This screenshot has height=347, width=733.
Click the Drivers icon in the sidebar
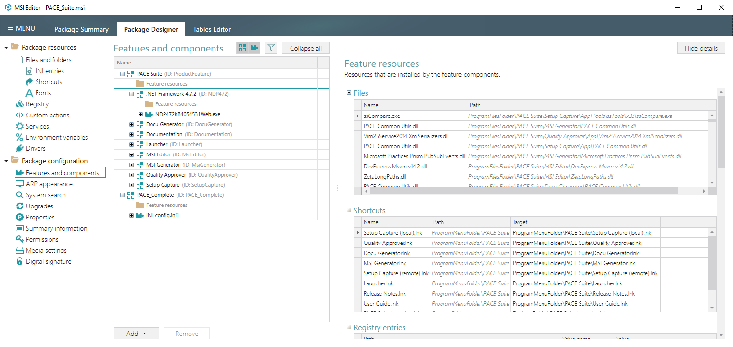(x=20, y=148)
